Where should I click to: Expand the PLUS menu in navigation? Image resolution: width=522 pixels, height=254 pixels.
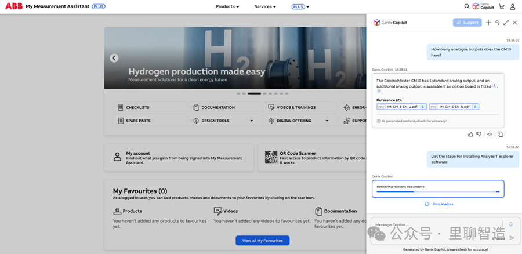click(x=300, y=6)
